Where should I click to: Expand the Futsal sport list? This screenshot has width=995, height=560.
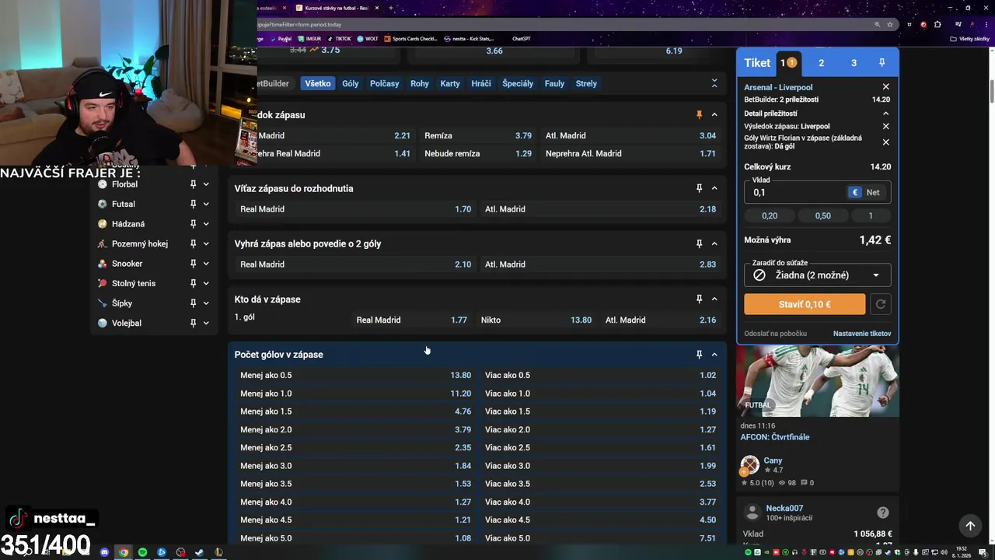(206, 204)
